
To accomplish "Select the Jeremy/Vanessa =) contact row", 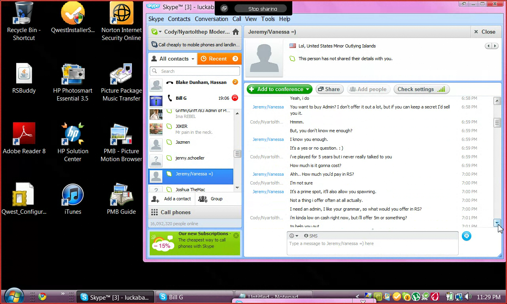I will point(191,177).
